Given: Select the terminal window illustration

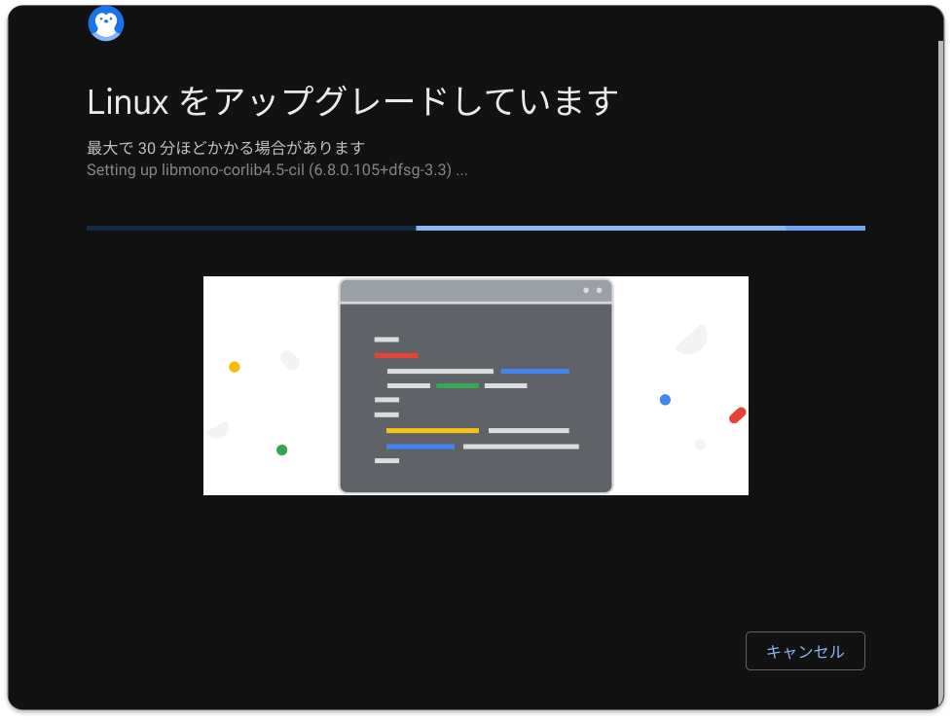Looking at the screenshot, I should (x=475, y=385).
